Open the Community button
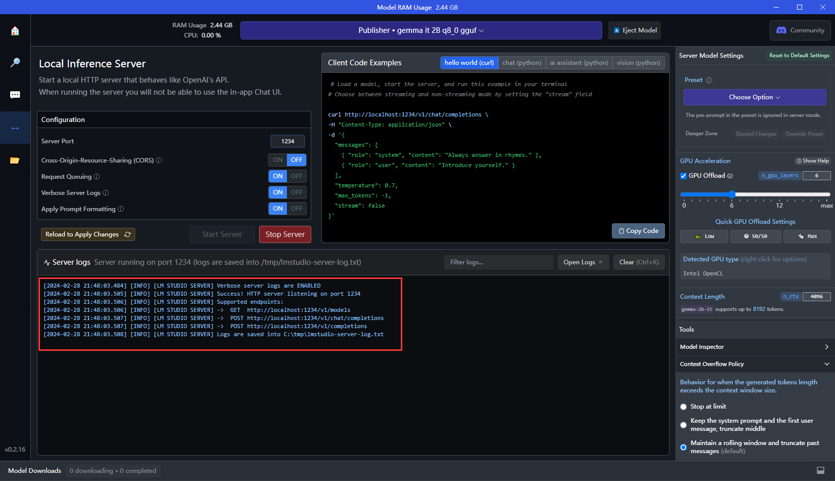This screenshot has width=835, height=481. (800, 30)
